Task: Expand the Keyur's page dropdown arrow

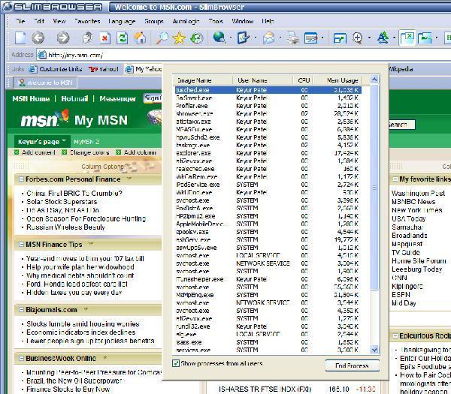Action: (65, 141)
